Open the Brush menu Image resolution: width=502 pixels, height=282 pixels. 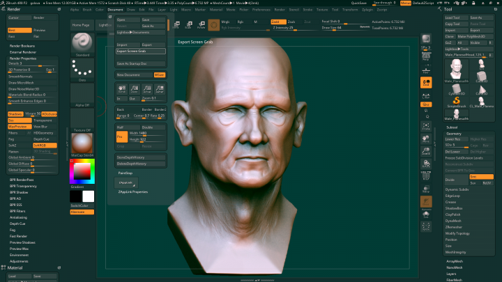click(x=87, y=10)
